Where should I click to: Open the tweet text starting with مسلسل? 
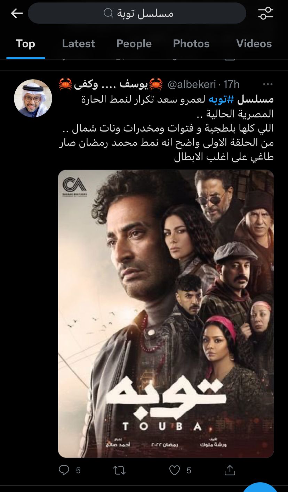[x=166, y=128]
